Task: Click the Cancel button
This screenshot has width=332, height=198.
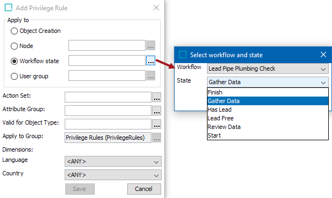Action: (144, 189)
